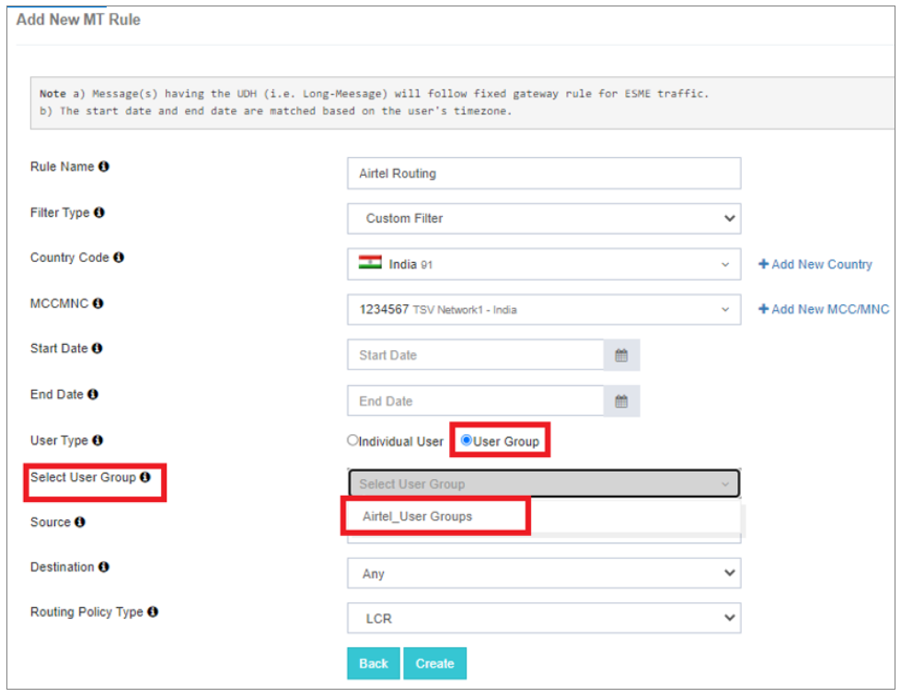Viewport: 901px width, 697px height.
Task: Open the Destination Any dropdown
Action: [543, 574]
